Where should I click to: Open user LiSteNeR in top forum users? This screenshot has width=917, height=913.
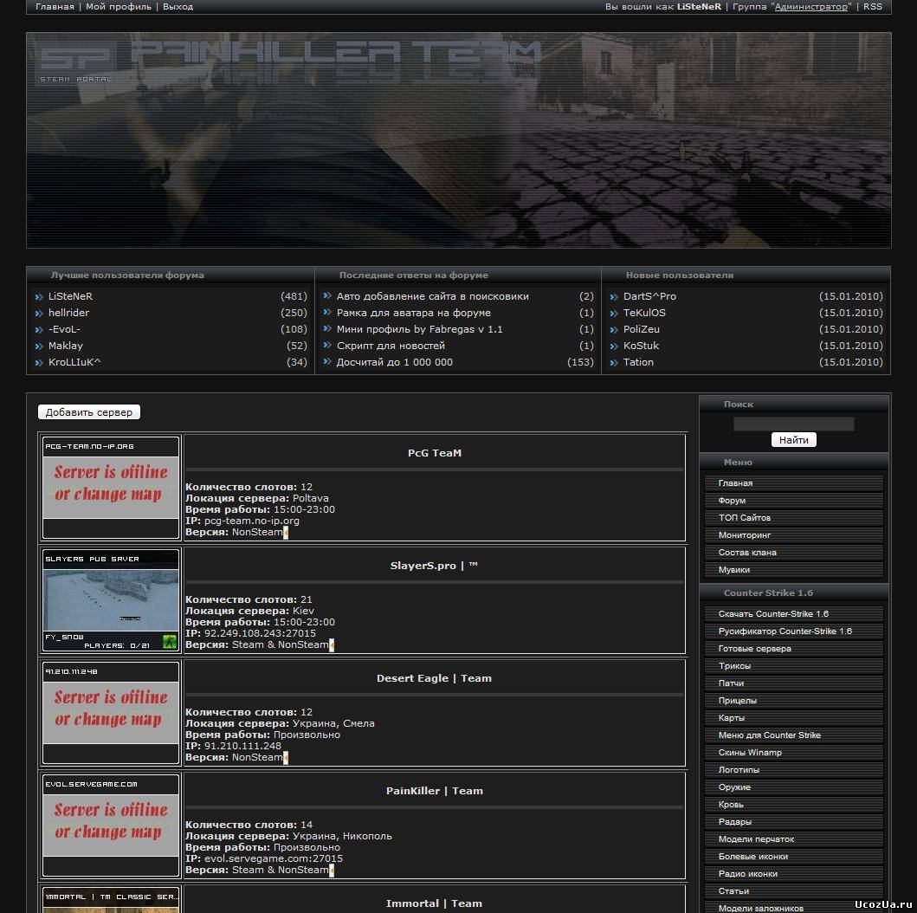pos(70,296)
